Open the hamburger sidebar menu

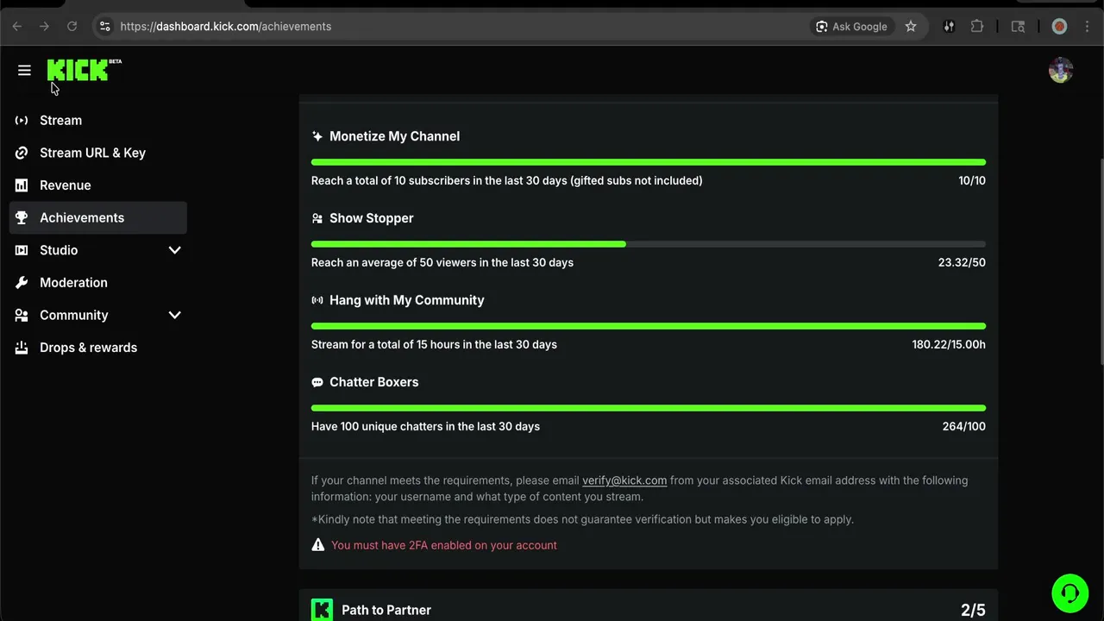coord(24,71)
